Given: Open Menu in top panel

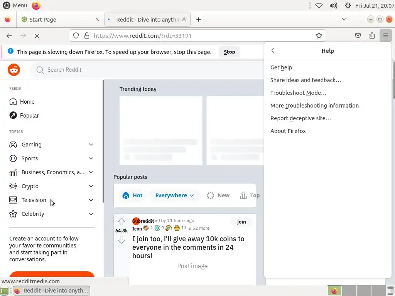Looking at the screenshot, I should 15,5.
